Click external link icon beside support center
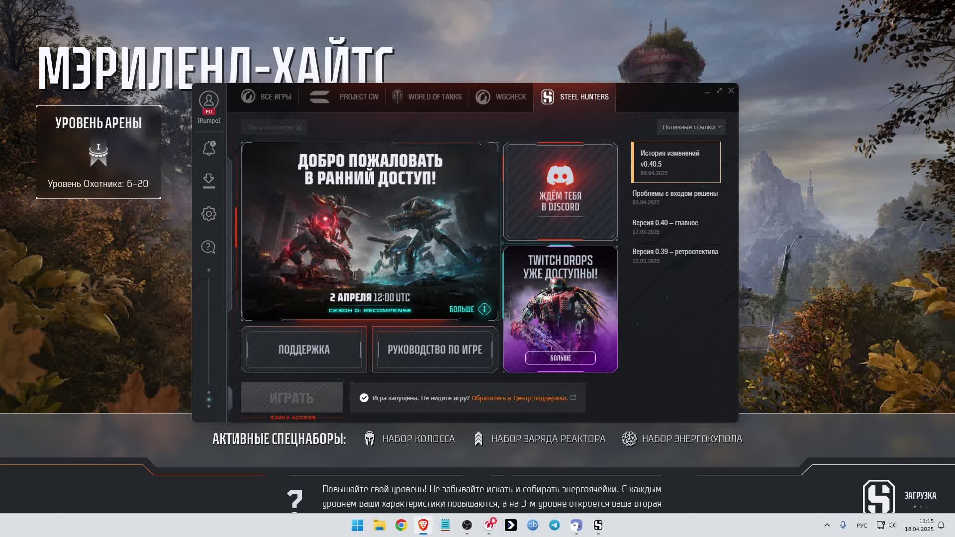This screenshot has width=955, height=537. point(573,397)
